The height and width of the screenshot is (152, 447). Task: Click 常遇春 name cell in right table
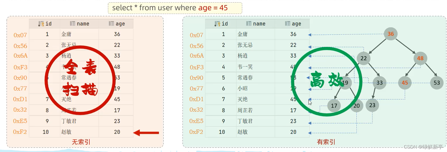click(x=256, y=78)
